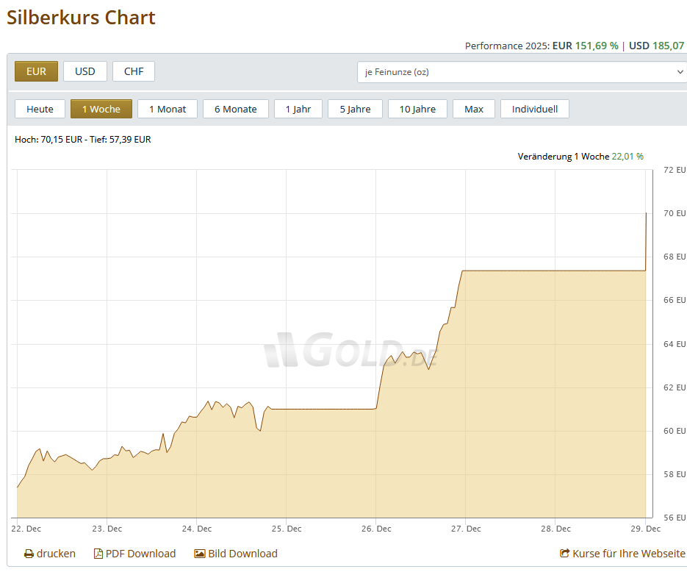This screenshot has width=687, height=572.
Task: Select the 1 Jahr time range
Action: pos(298,109)
